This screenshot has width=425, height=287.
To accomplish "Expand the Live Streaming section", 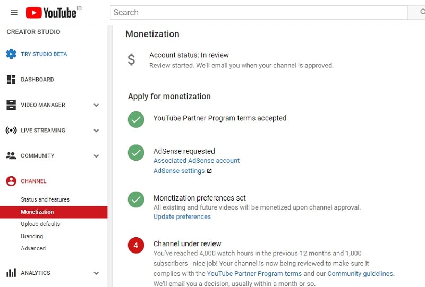I will (96, 131).
